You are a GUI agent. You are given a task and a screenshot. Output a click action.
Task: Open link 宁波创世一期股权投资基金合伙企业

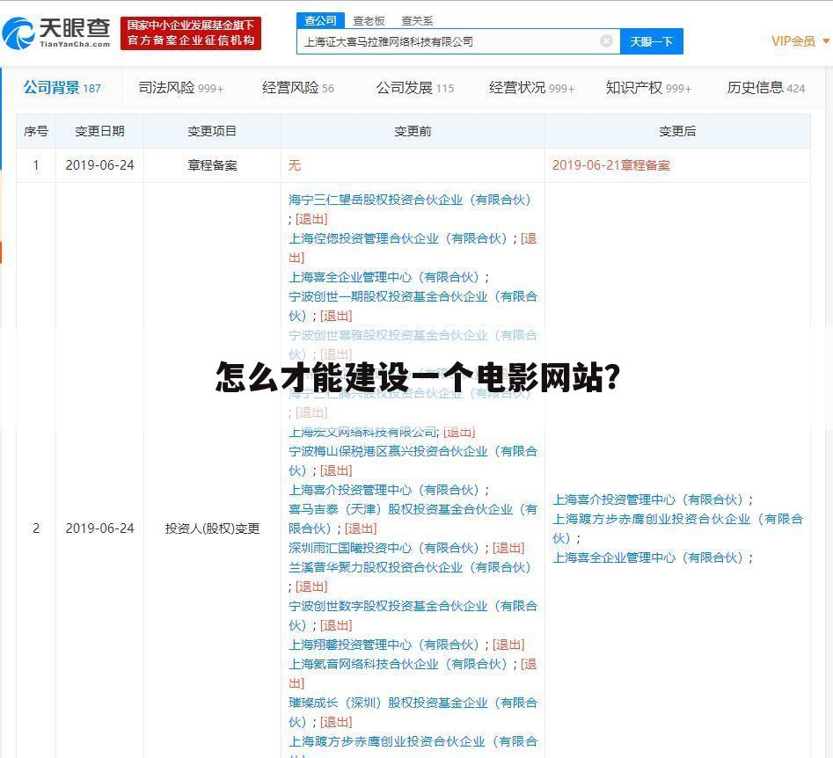coord(413,306)
